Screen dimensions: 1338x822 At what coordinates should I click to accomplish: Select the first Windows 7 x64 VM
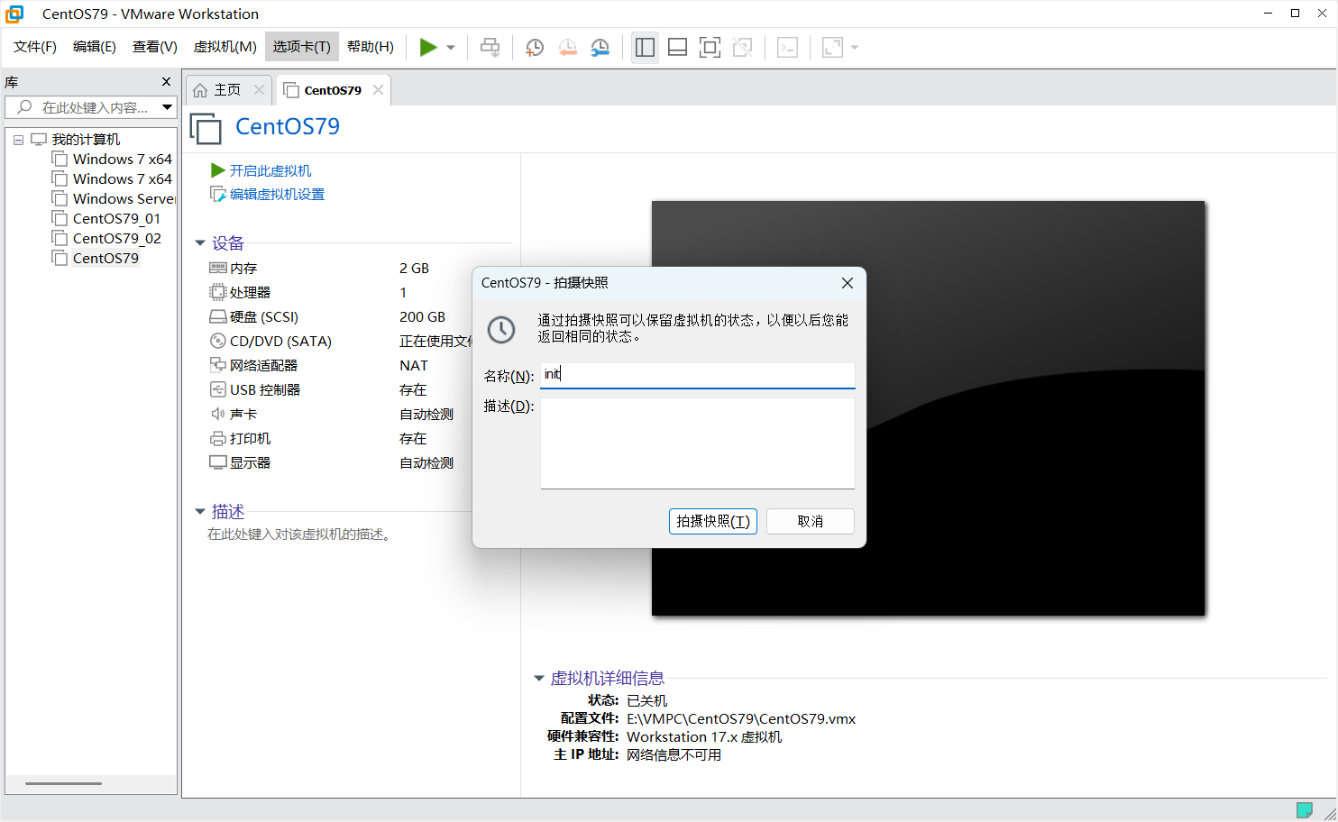click(x=113, y=160)
